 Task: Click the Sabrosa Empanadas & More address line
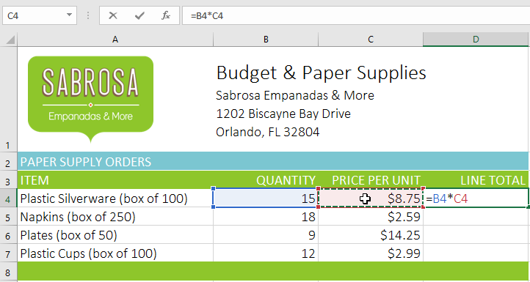tap(295, 95)
